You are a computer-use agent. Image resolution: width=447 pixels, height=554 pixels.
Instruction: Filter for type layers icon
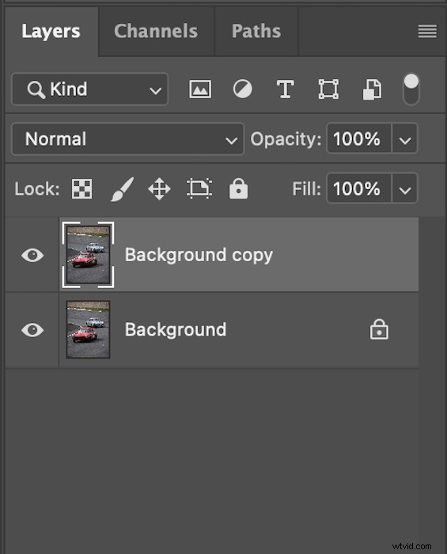[x=286, y=89]
